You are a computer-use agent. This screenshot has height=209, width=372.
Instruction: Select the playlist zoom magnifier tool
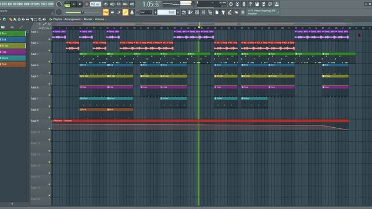(x=40, y=19)
